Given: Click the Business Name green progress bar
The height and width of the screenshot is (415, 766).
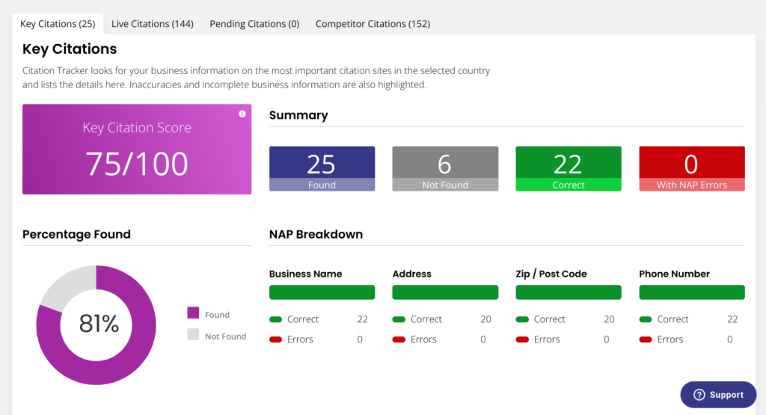Looking at the screenshot, I should pyautogui.click(x=322, y=292).
